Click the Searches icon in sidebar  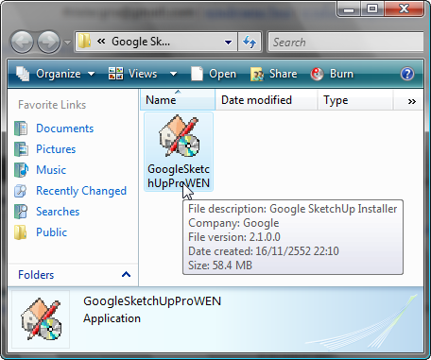21,212
